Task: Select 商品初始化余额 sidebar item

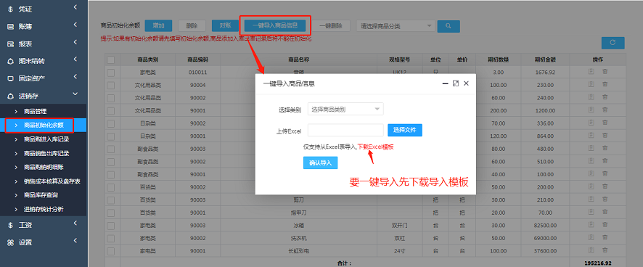Action: pyautogui.click(x=43, y=125)
